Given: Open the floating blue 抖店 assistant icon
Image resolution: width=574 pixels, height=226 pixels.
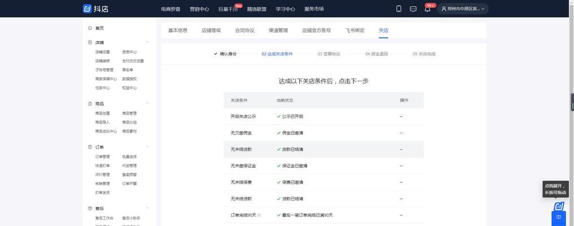Looking at the screenshot, I should pos(559,206).
